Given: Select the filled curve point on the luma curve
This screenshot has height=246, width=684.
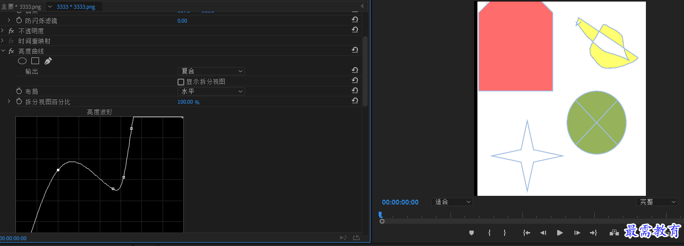Looking at the screenshot, I should point(58,170).
